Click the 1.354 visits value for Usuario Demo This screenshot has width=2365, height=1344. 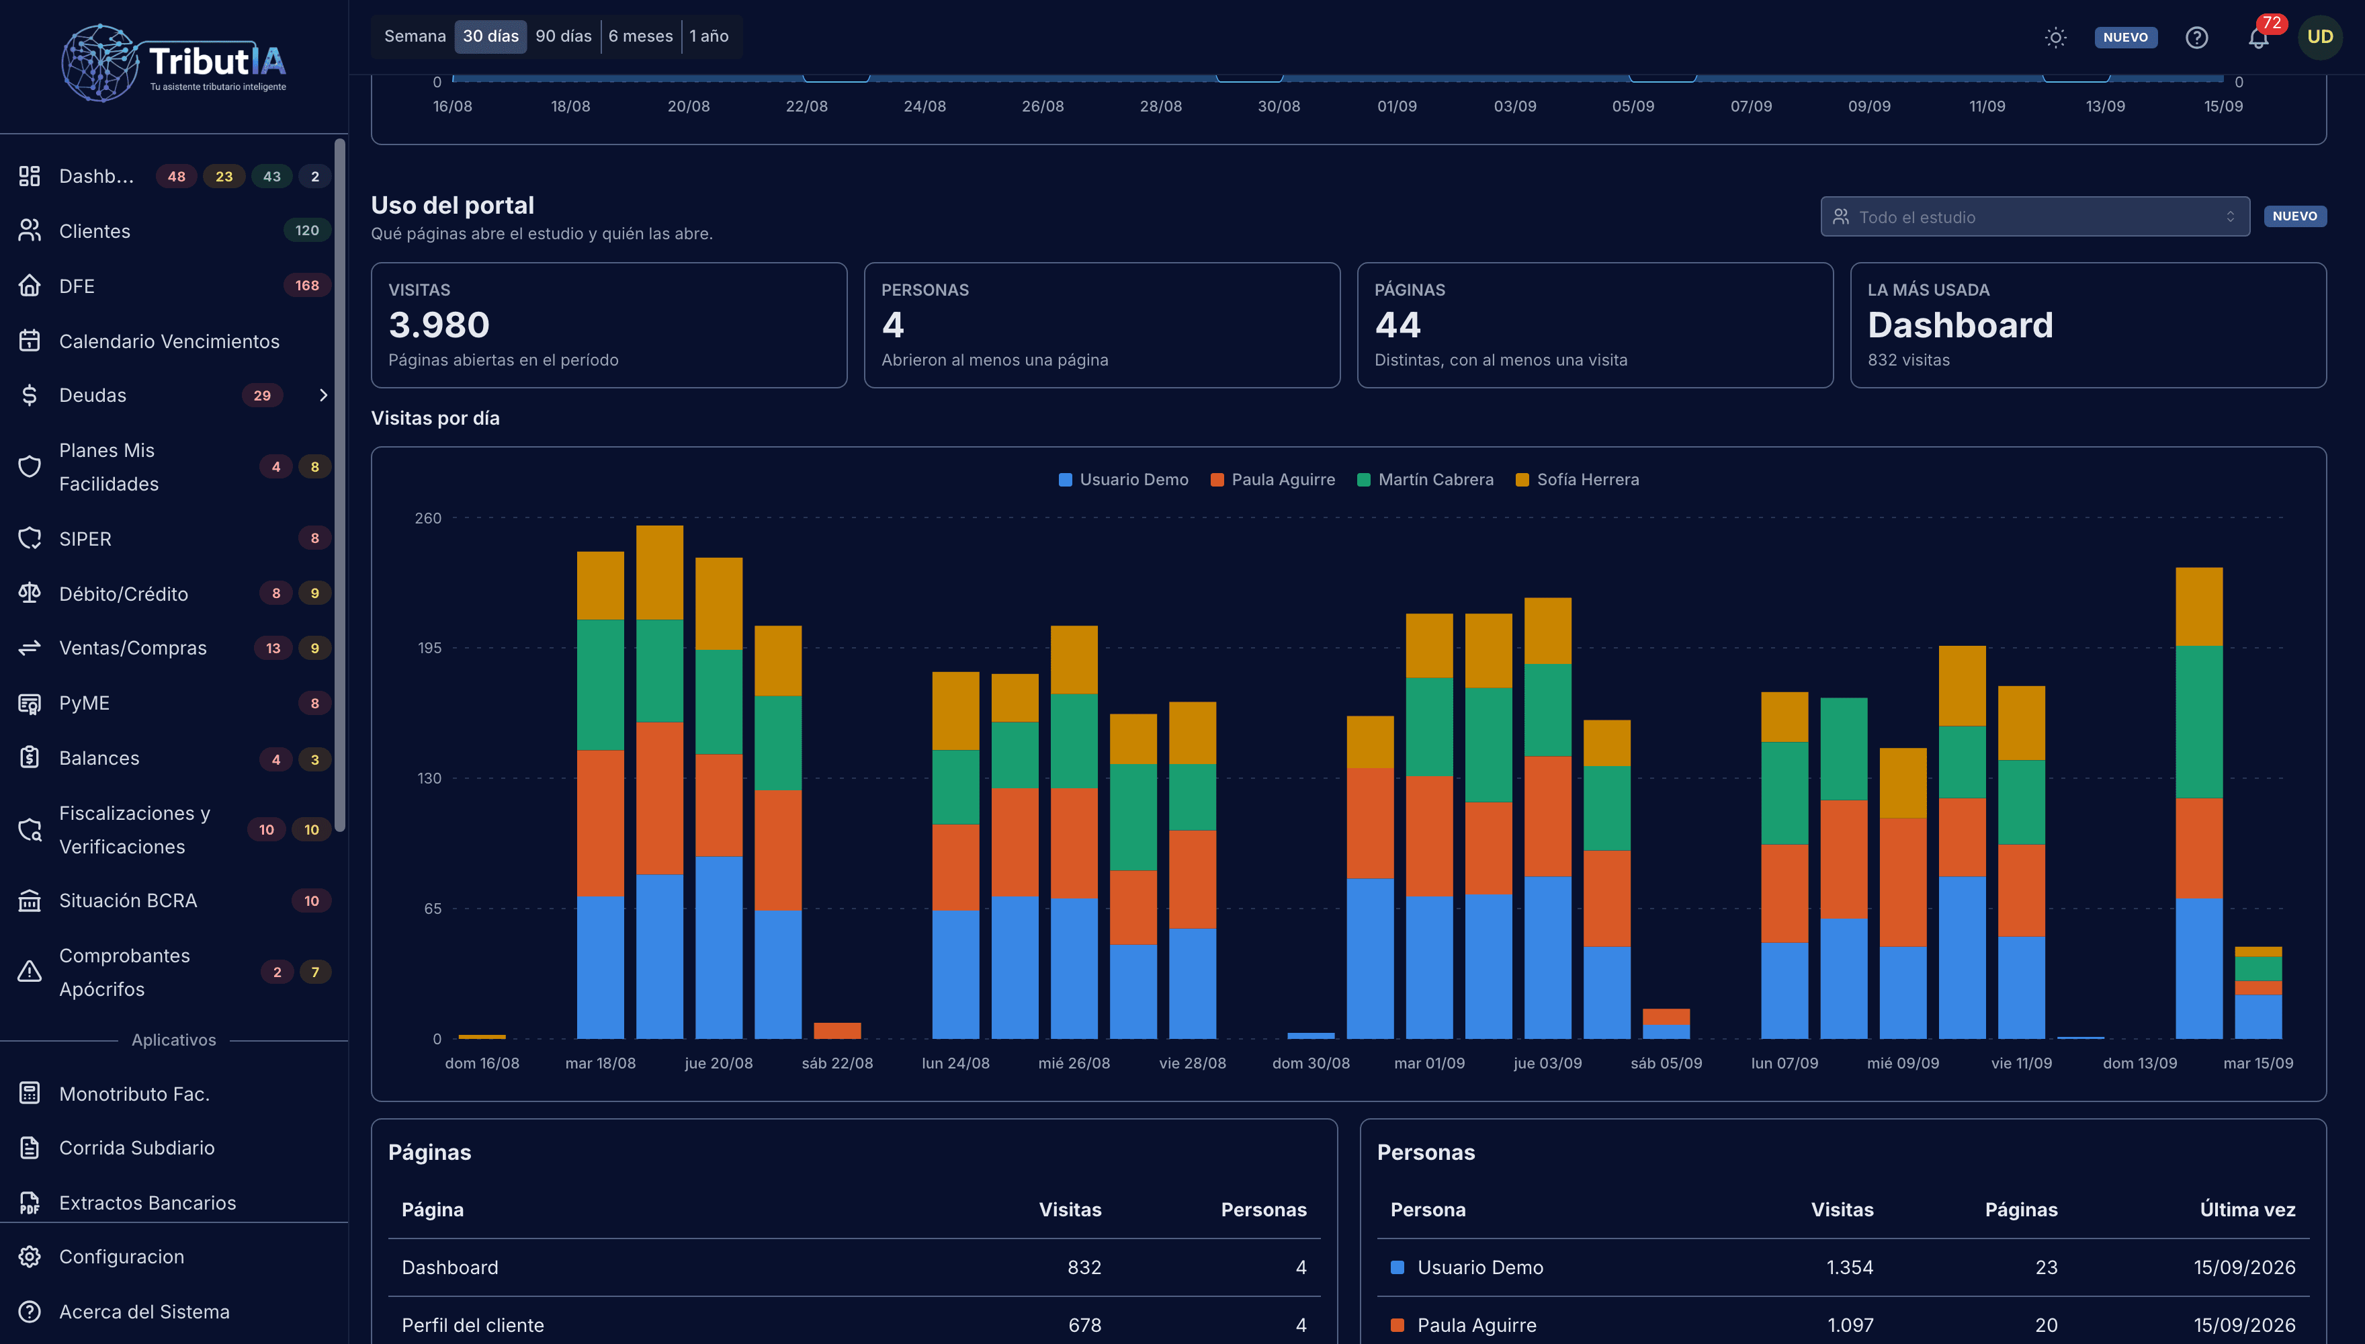(x=1849, y=1267)
